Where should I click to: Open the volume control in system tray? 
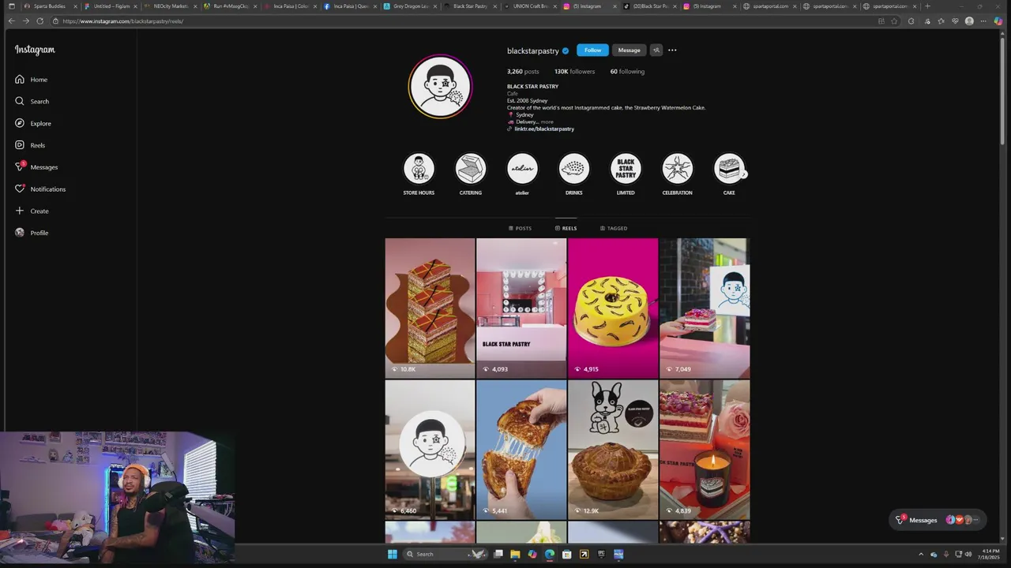pyautogui.click(x=970, y=554)
